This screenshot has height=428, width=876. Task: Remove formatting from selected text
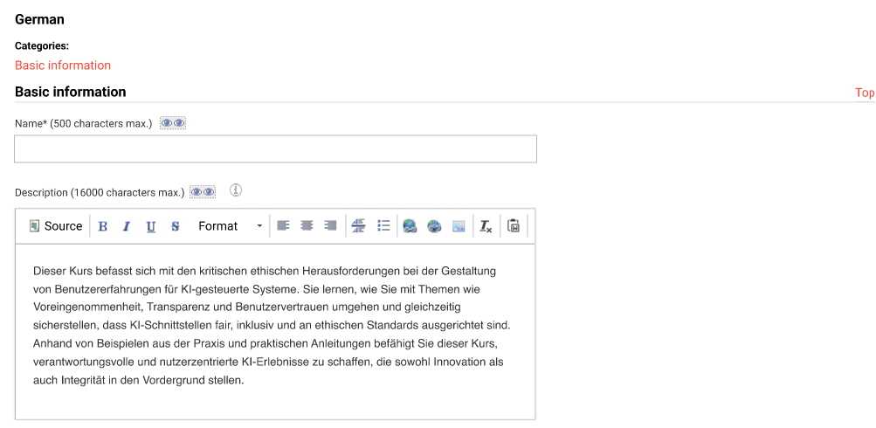click(486, 226)
